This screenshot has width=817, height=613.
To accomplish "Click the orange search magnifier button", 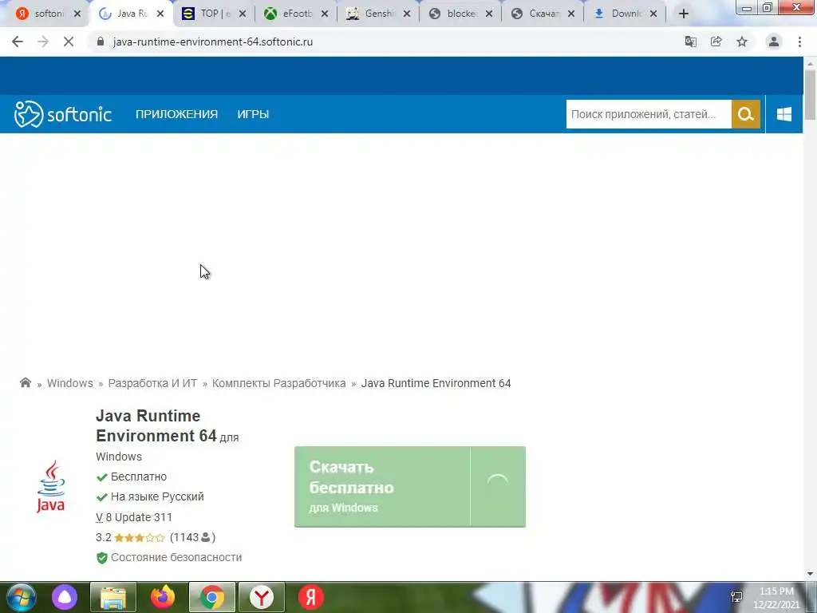I will pos(746,114).
